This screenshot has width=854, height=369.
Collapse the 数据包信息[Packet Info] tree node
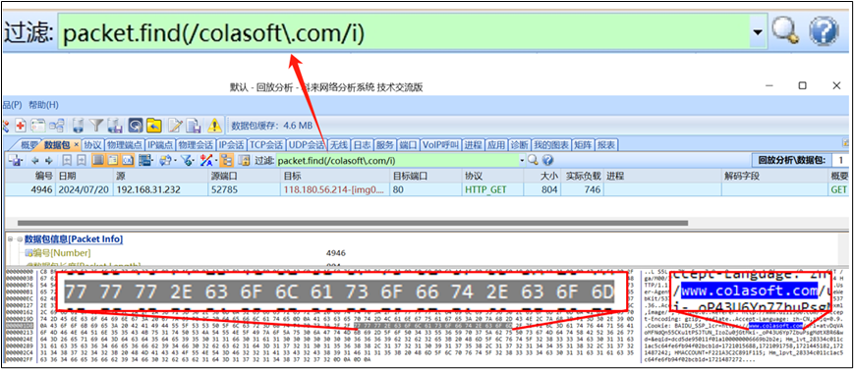11,239
